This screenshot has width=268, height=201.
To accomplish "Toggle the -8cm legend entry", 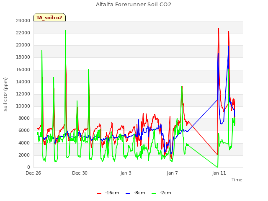I will pyautogui.click(x=135, y=193).
